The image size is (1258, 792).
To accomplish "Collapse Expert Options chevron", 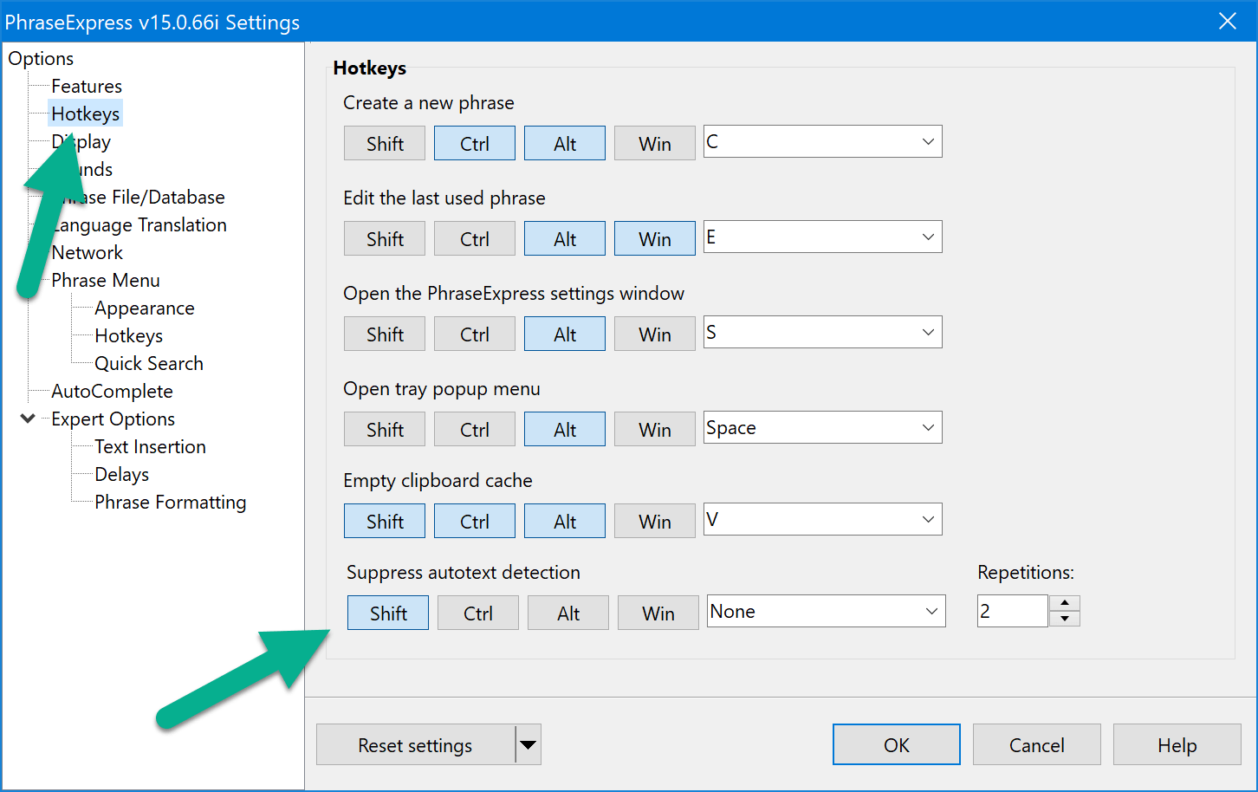I will coord(28,419).
